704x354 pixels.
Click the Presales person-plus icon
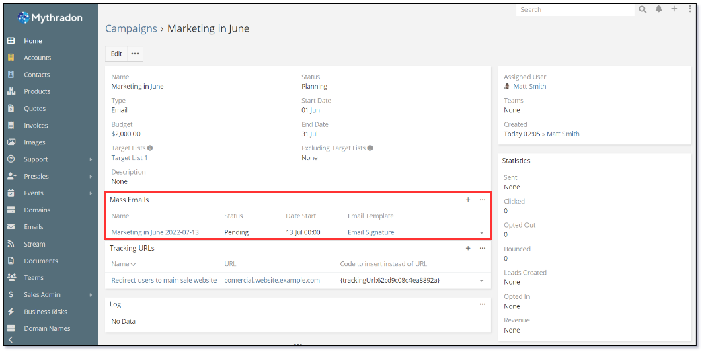coord(11,176)
